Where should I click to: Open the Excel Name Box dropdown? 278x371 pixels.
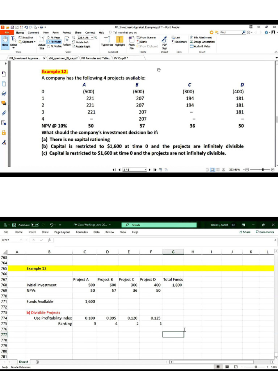tap(21, 240)
